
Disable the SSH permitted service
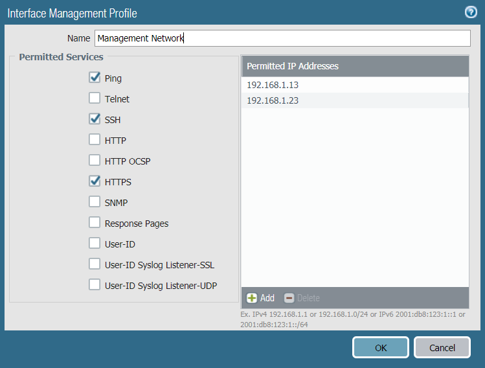point(95,120)
